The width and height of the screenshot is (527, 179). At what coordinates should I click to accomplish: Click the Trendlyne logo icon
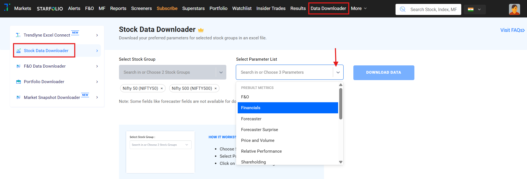pyautogui.click(x=7, y=7)
